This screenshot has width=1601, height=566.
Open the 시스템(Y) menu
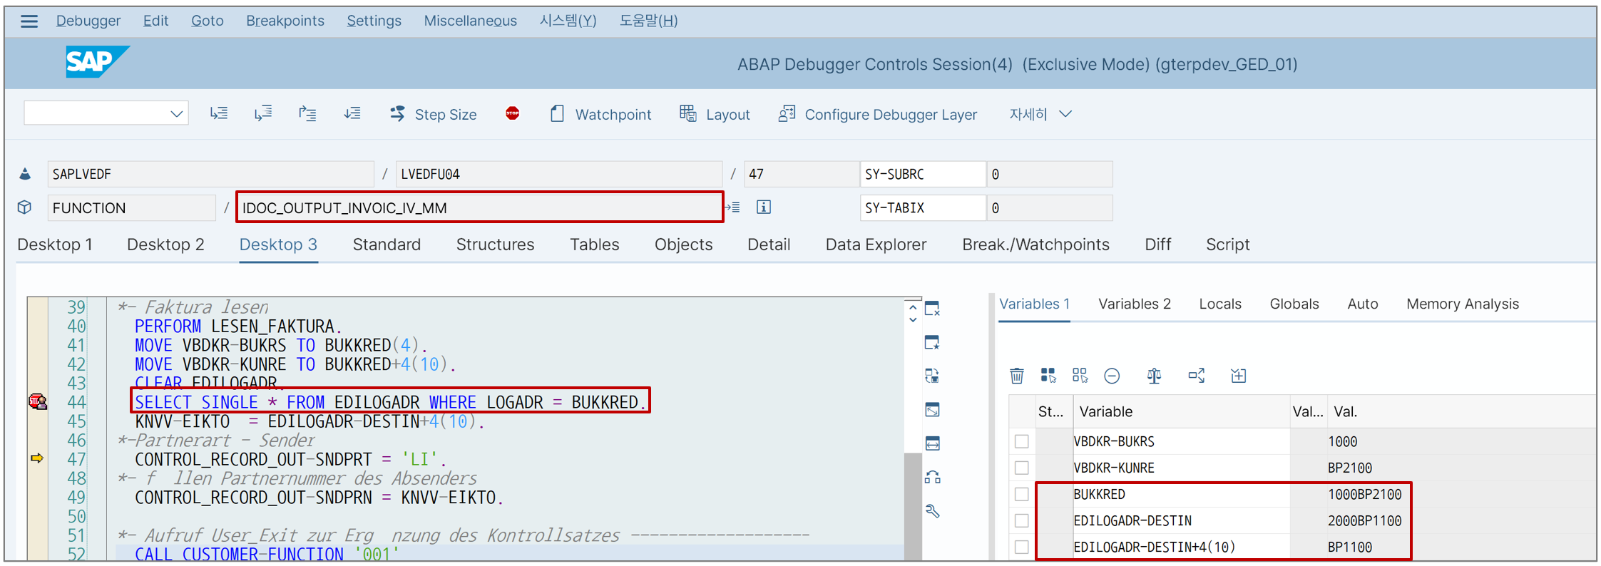coord(568,21)
